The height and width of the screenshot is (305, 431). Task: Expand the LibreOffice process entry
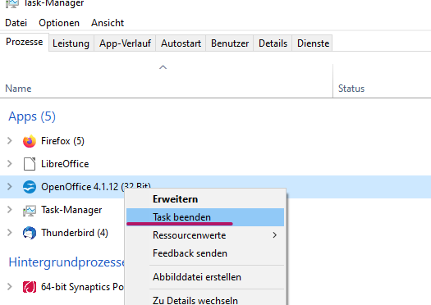click(x=10, y=164)
